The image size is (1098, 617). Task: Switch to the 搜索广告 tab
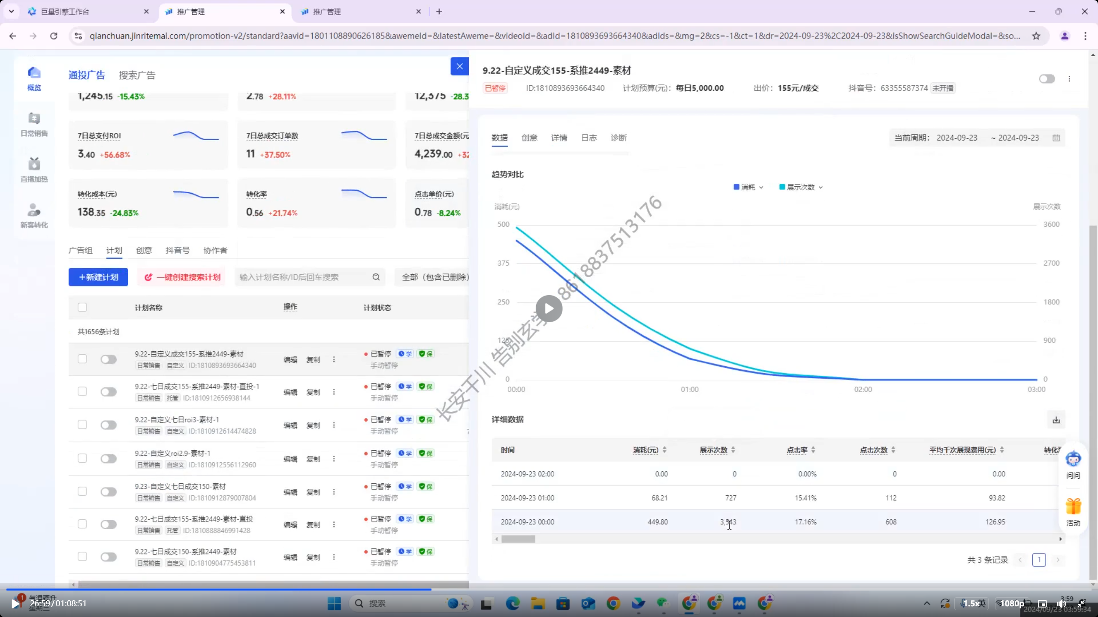tap(137, 75)
